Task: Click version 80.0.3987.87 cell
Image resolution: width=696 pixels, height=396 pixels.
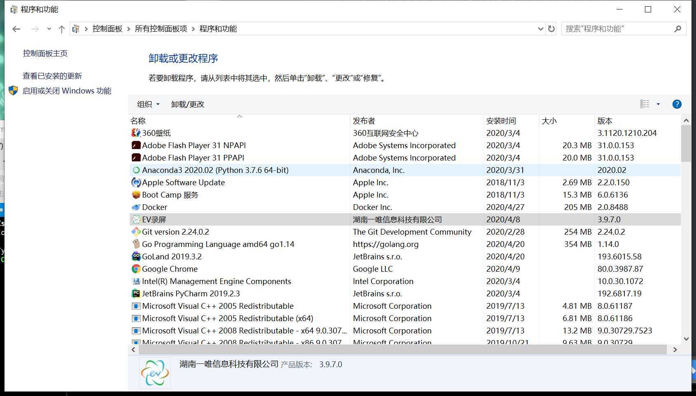Action: [620, 269]
